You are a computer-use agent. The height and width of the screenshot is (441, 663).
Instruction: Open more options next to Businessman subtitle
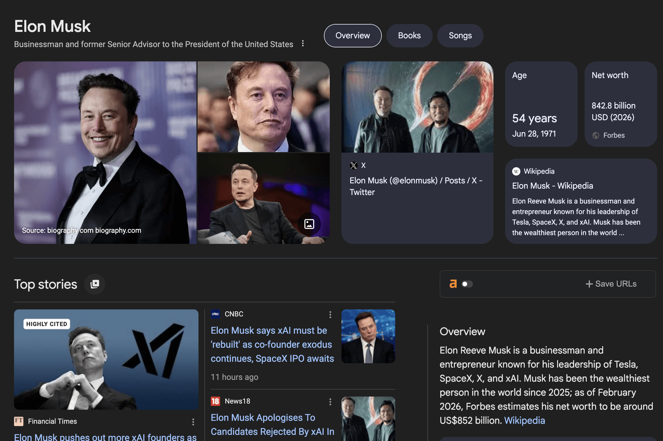pos(303,44)
